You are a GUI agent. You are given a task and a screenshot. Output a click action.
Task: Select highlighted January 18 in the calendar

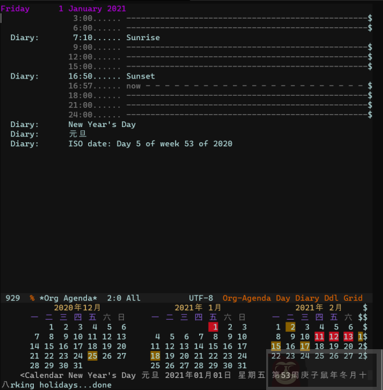[x=155, y=356]
